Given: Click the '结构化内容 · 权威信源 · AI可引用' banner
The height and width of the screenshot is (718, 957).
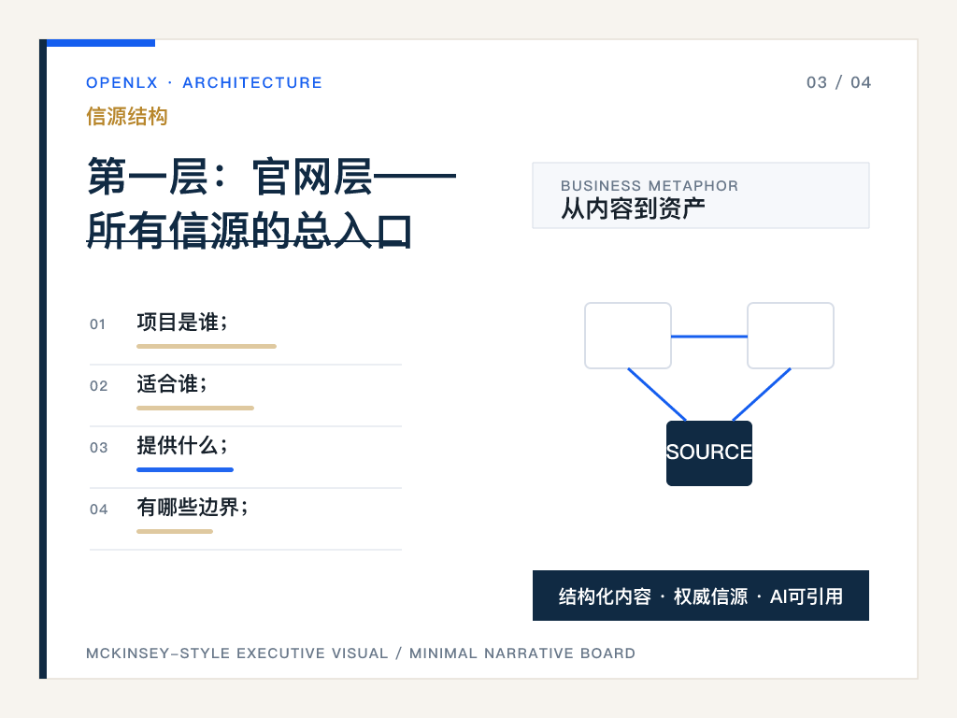Looking at the screenshot, I should (x=701, y=596).
